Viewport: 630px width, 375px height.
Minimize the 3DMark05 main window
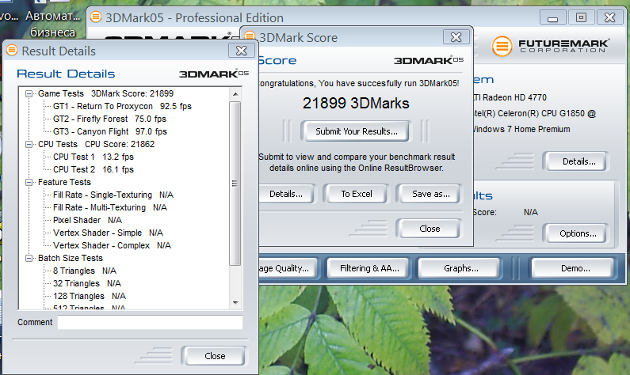coord(553,17)
